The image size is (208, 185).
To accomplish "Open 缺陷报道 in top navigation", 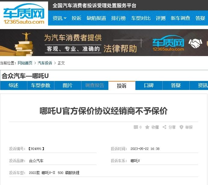I will point(96,18).
